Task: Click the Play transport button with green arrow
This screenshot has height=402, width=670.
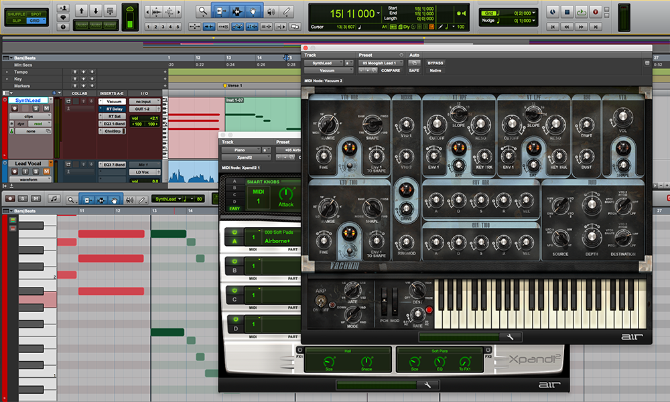Action: click(x=581, y=12)
